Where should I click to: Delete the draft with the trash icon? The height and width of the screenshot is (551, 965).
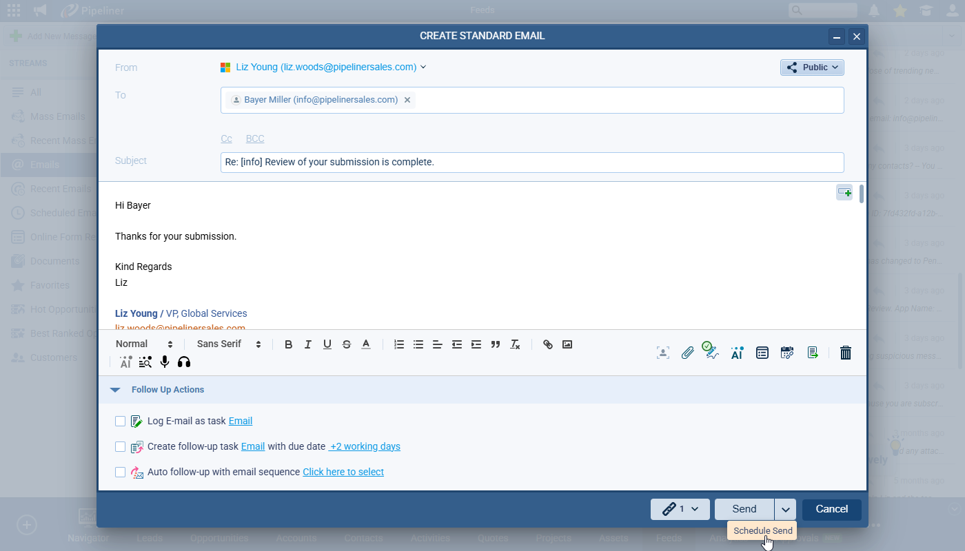point(846,353)
